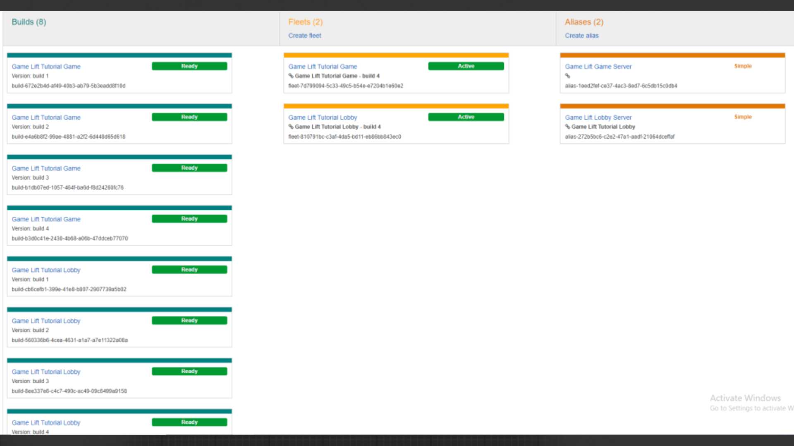Click Simple label on Game Server alias
Screen dimensions: 794x446
[x=743, y=66]
